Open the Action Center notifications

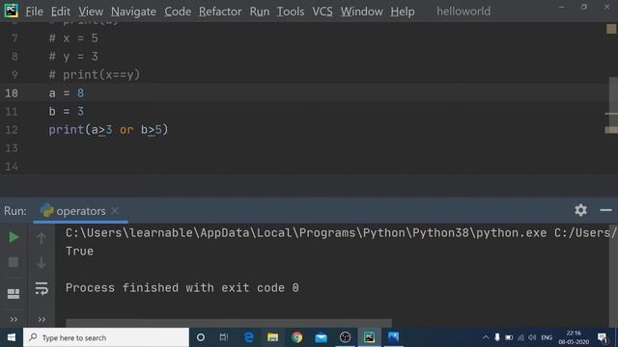click(603, 337)
